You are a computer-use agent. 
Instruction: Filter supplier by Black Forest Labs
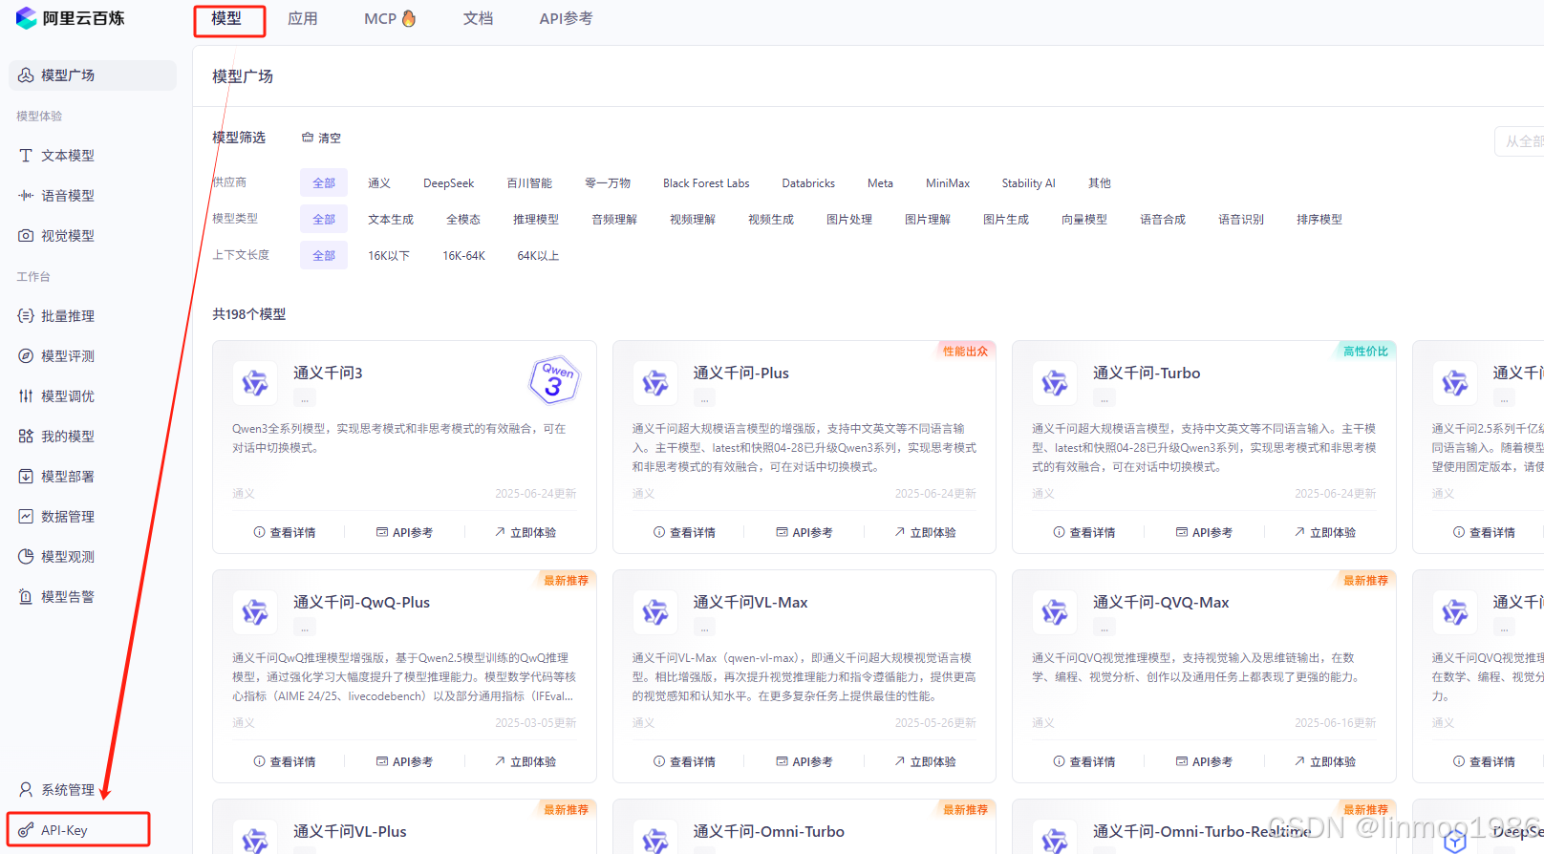pyautogui.click(x=706, y=182)
